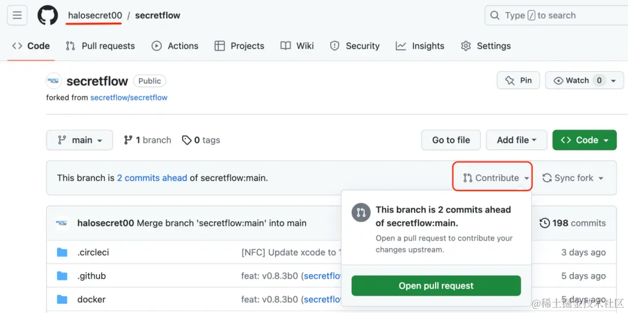Image resolution: width=628 pixels, height=313 pixels.
Task: Focus the 'Type / to search' box
Action: click(556, 16)
